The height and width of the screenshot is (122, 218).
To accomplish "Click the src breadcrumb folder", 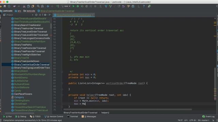I will point(18,11).
